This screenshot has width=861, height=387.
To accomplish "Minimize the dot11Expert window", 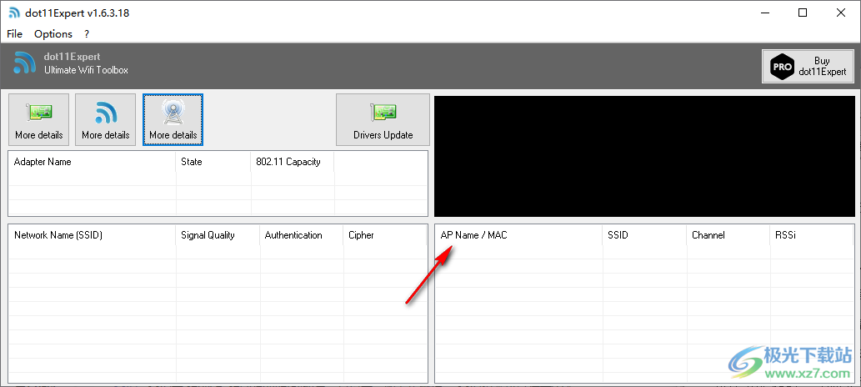I will click(x=763, y=13).
